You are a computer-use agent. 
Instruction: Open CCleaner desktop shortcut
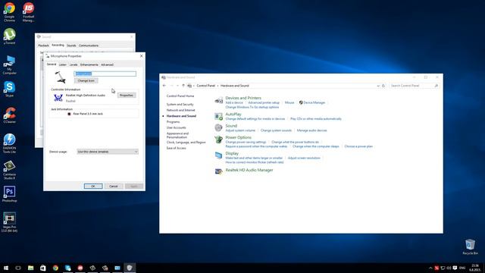click(9, 115)
